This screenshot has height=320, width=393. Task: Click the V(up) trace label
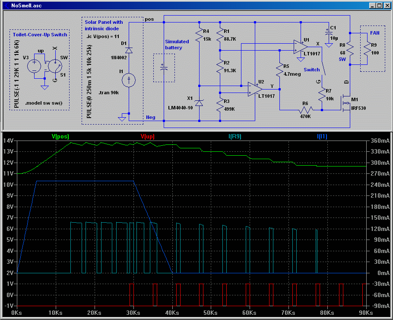click(x=148, y=136)
